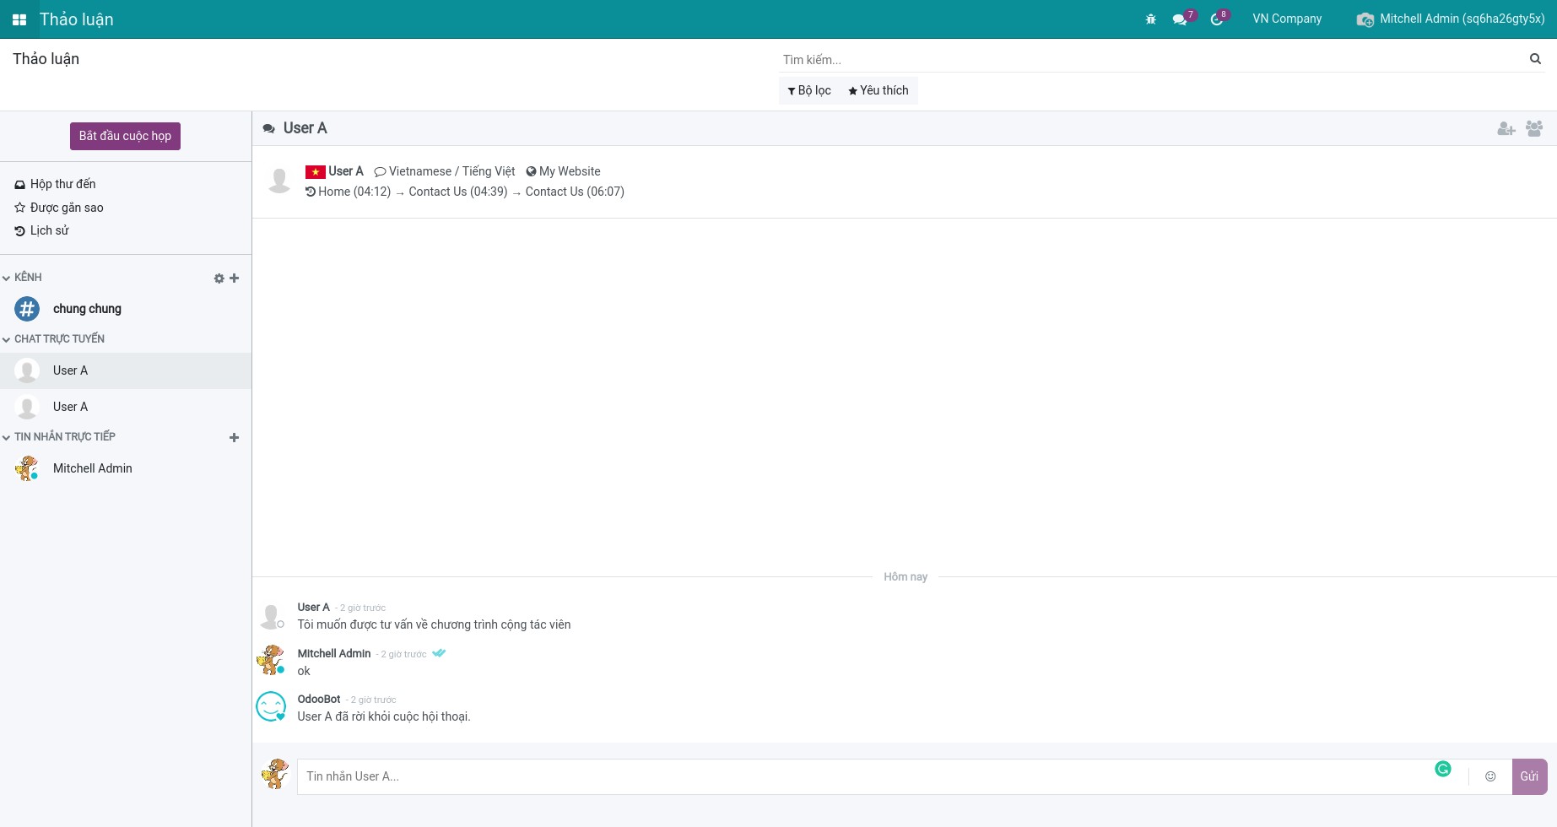Open activities clock icon with badge 8

point(1216,19)
